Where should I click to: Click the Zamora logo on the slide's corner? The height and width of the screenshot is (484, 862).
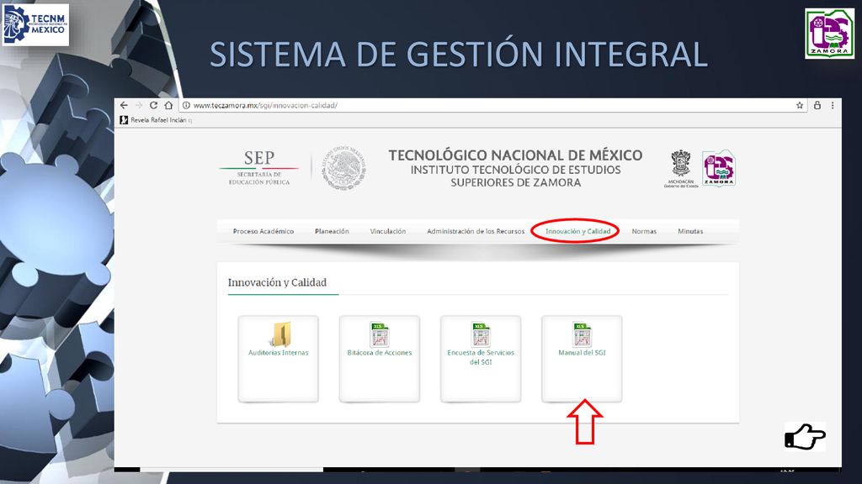click(x=829, y=33)
